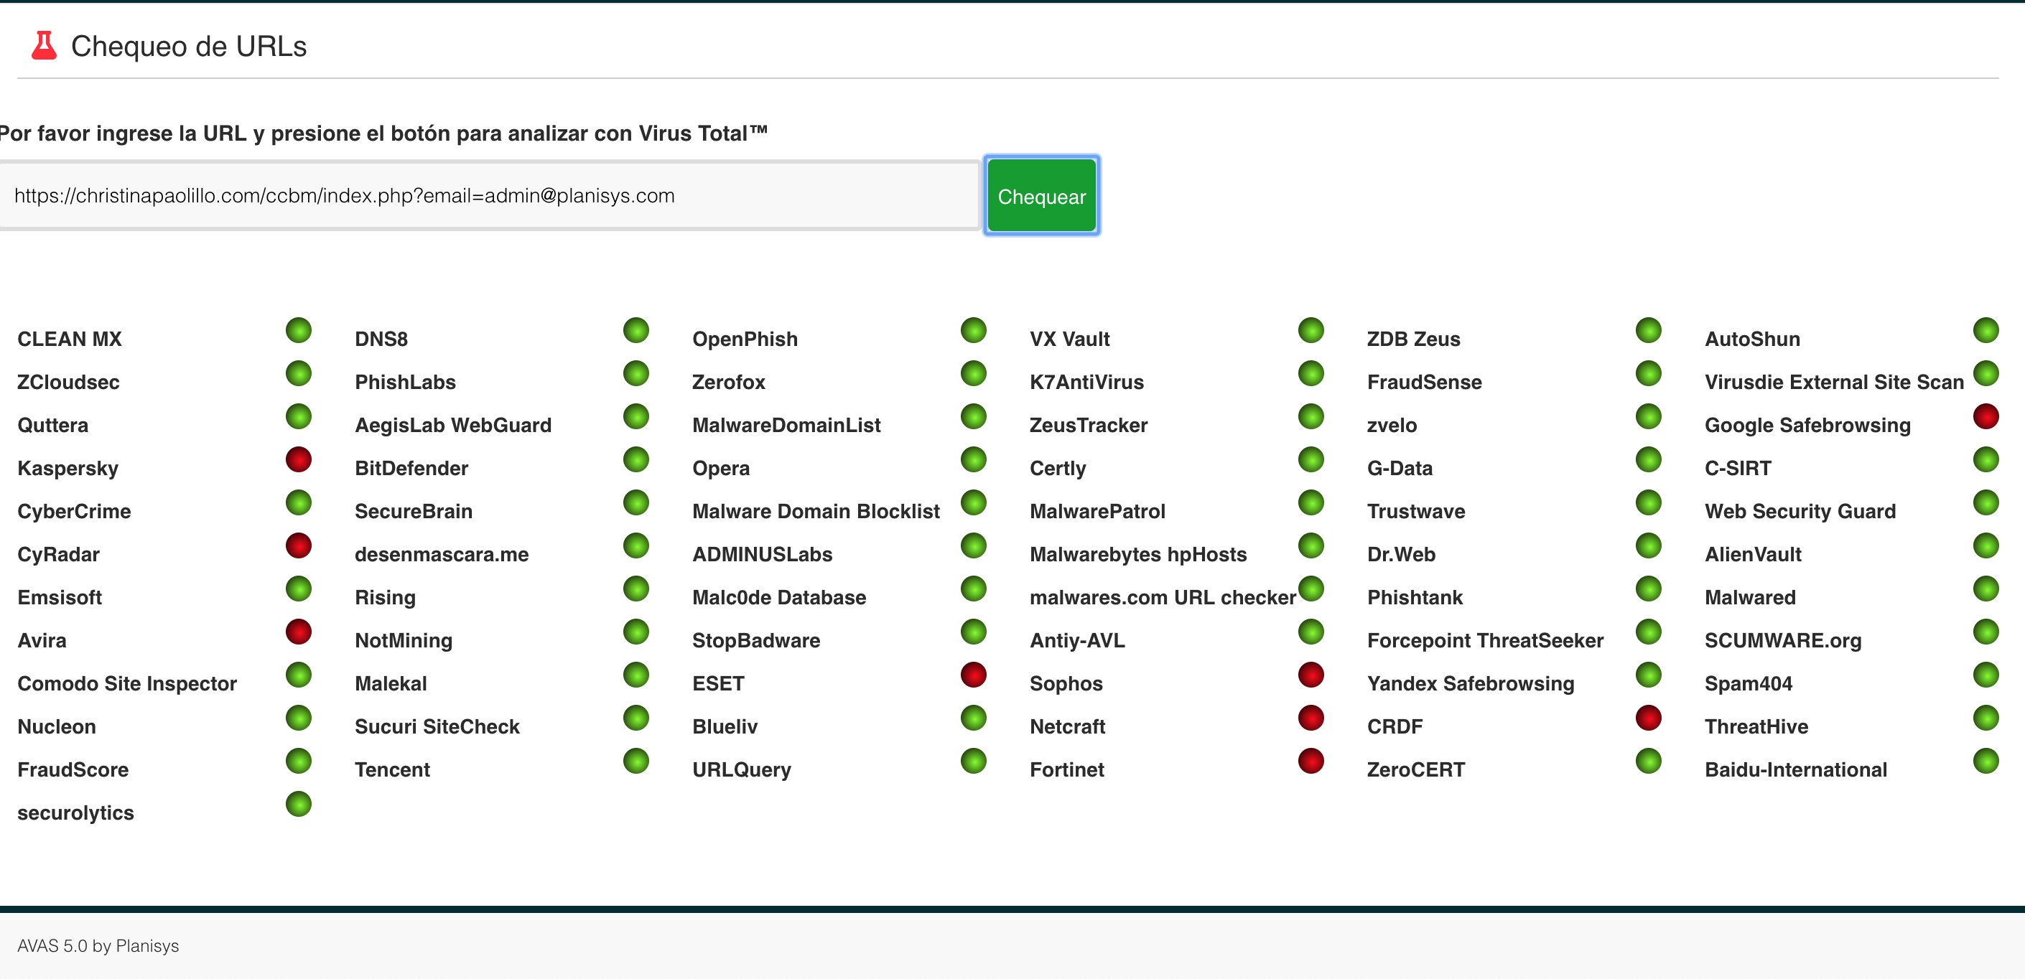The height and width of the screenshot is (979, 2025).
Task: Click the AegisLab WebGuard label
Action: 454,425
